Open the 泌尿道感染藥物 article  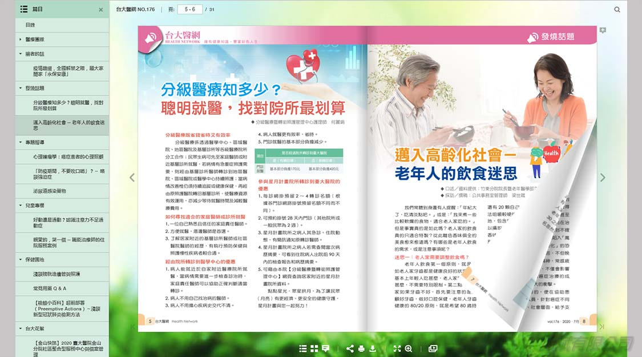click(x=62, y=191)
